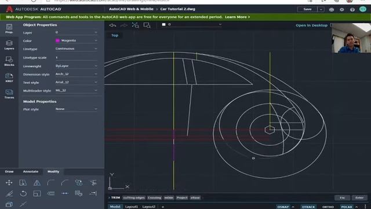Click the zoom extents icon

point(135,25)
